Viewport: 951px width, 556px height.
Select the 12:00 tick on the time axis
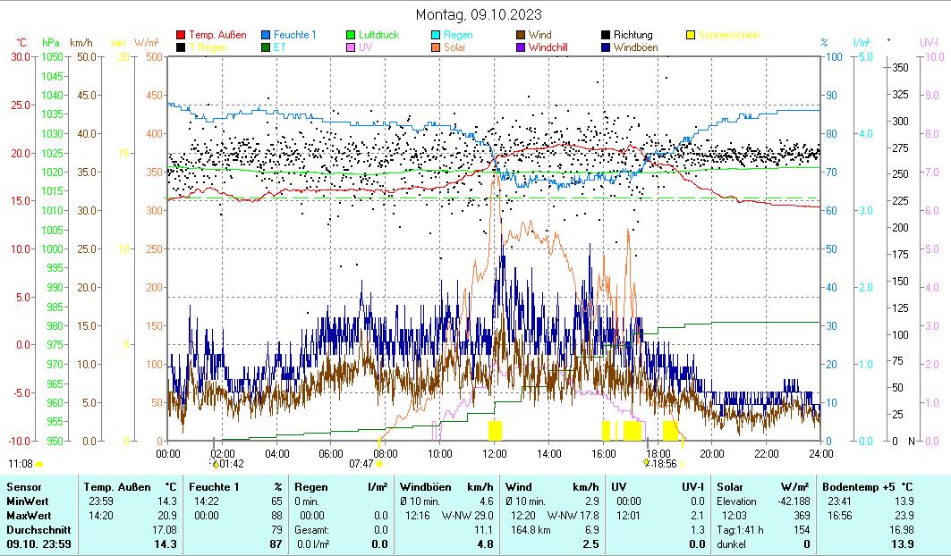[x=494, y=453]
